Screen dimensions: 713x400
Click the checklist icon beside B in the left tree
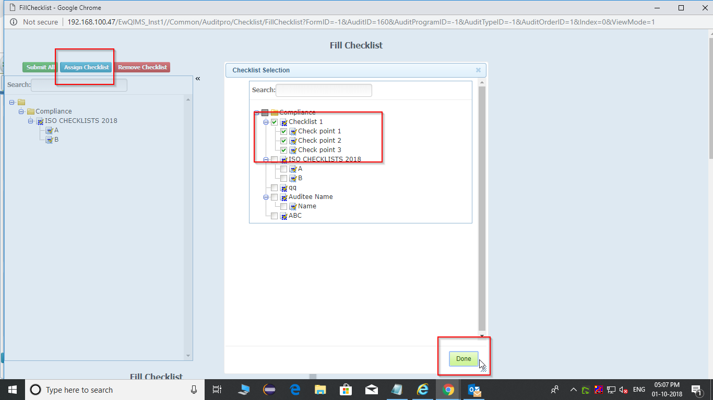tap(50, 140)
